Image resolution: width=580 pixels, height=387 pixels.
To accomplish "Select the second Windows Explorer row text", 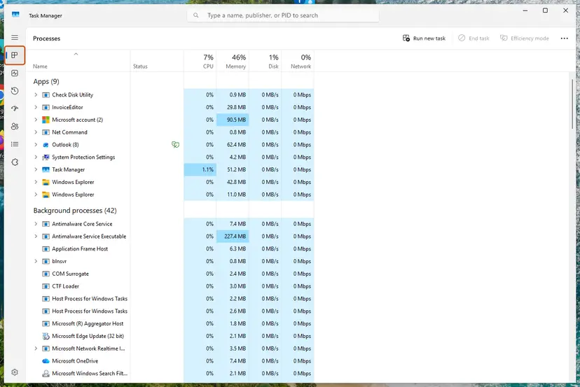I will pyautogui.click(x=74, y=195).
